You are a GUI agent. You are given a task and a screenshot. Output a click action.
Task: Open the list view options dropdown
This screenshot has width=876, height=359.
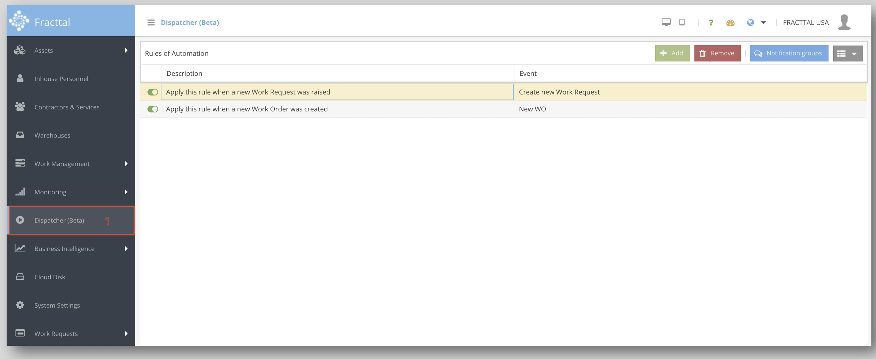tap(848, 53)
